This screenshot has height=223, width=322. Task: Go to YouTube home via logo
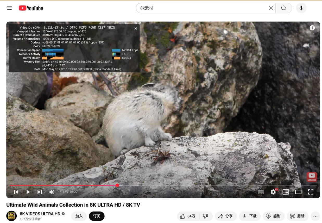(x=31, y=8)
